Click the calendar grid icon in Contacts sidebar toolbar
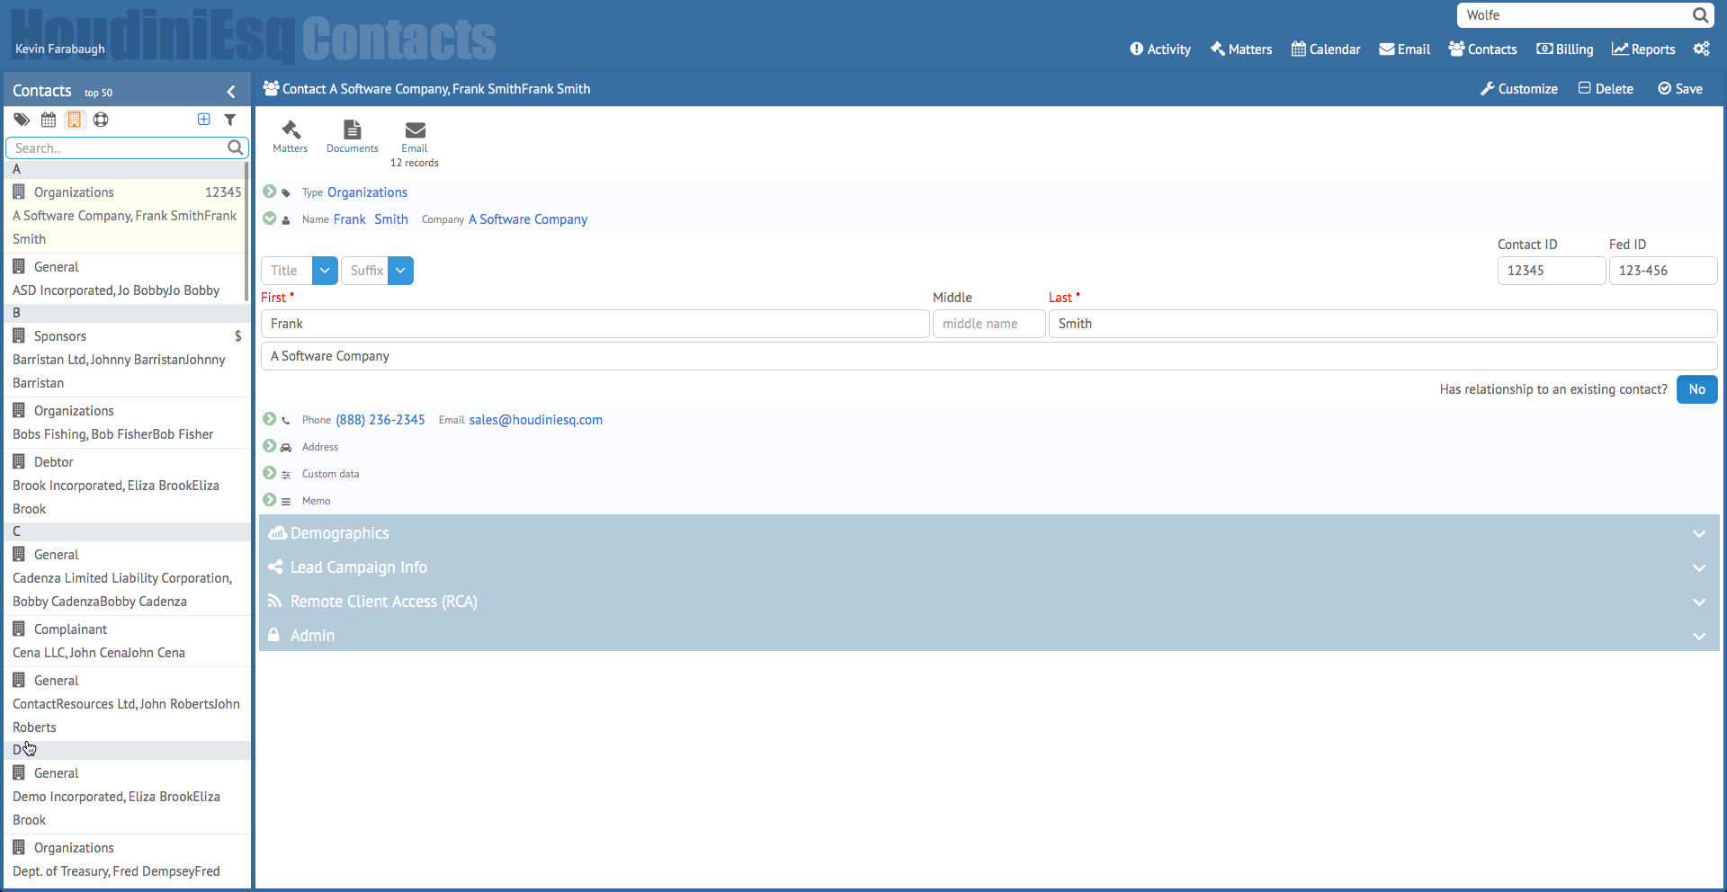1727x892 pixels. [x=49, y=120]
